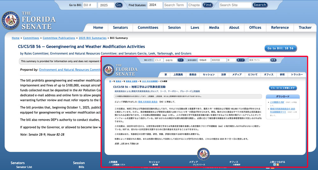Open the Home tab on the English page
The height and width of the screenshot is (170, 318).
(x=98, y=28)
